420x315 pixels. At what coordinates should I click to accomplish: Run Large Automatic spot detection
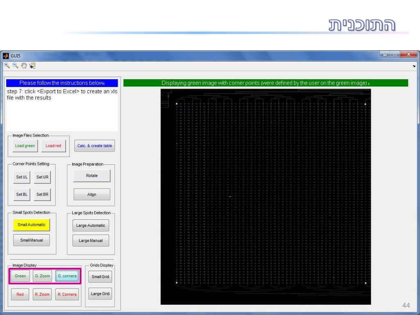pyautogui.click(x=91, y=225)
